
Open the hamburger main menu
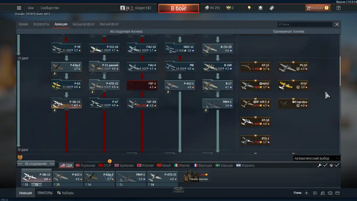(x=19, y=8)
